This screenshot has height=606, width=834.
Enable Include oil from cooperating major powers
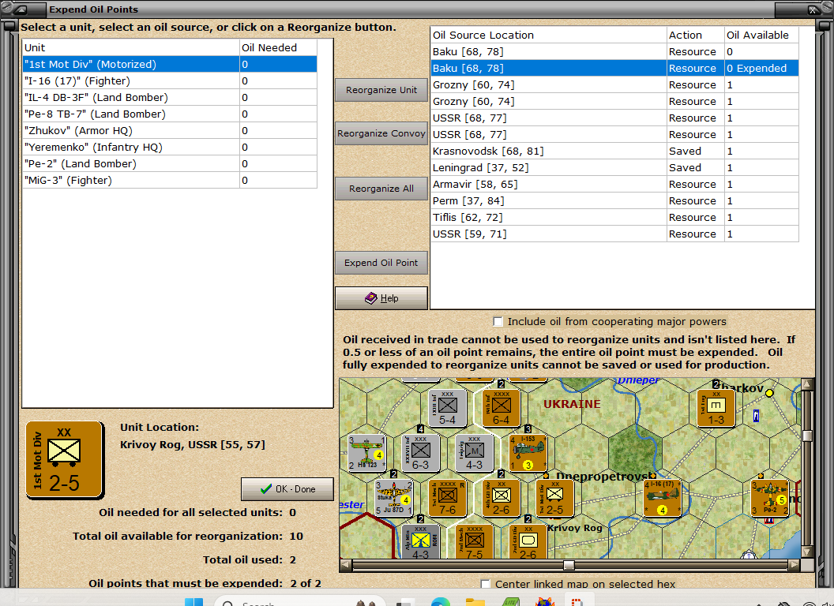pyautogui.click(x=498, y=322)
